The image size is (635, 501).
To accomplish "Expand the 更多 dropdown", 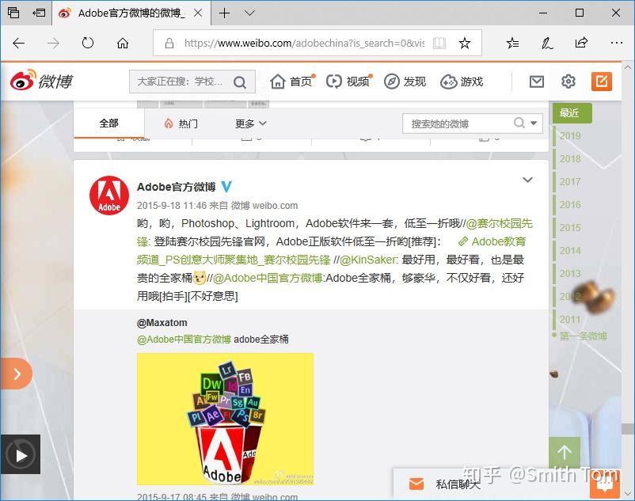I will 251,123.
